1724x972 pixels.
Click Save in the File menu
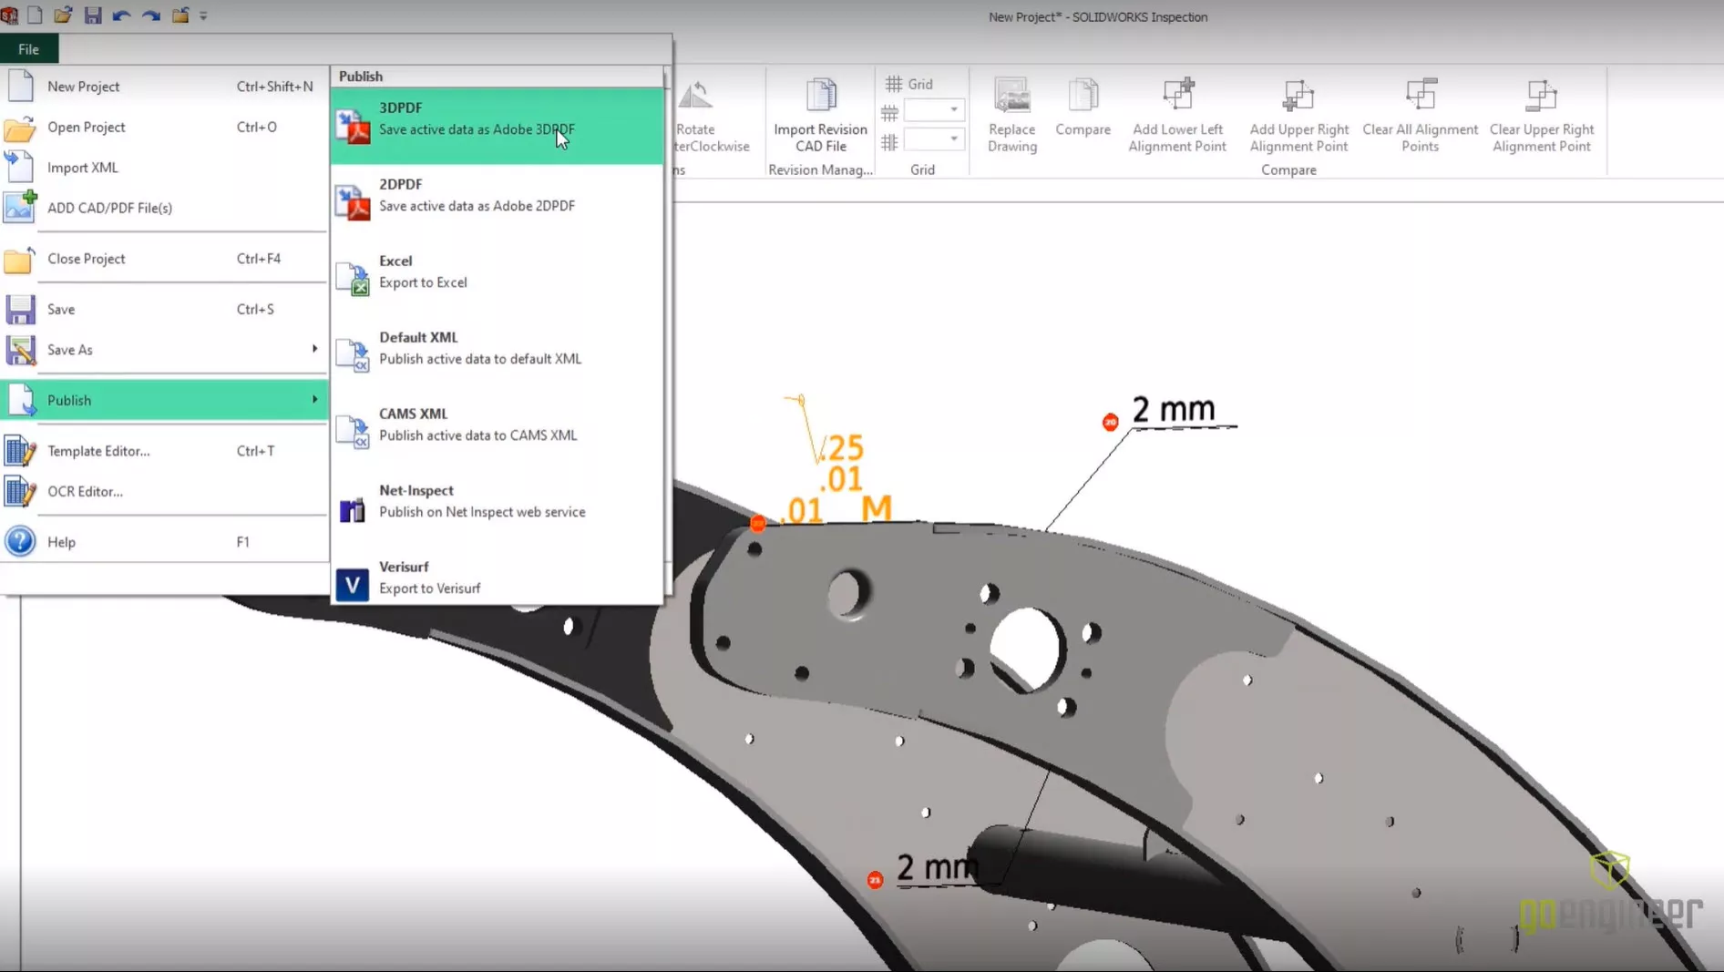point(164,309)
